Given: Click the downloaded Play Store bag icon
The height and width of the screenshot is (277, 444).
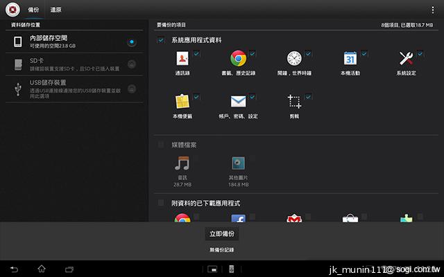Looking at the screenshot, I should (x=350, y=218).
